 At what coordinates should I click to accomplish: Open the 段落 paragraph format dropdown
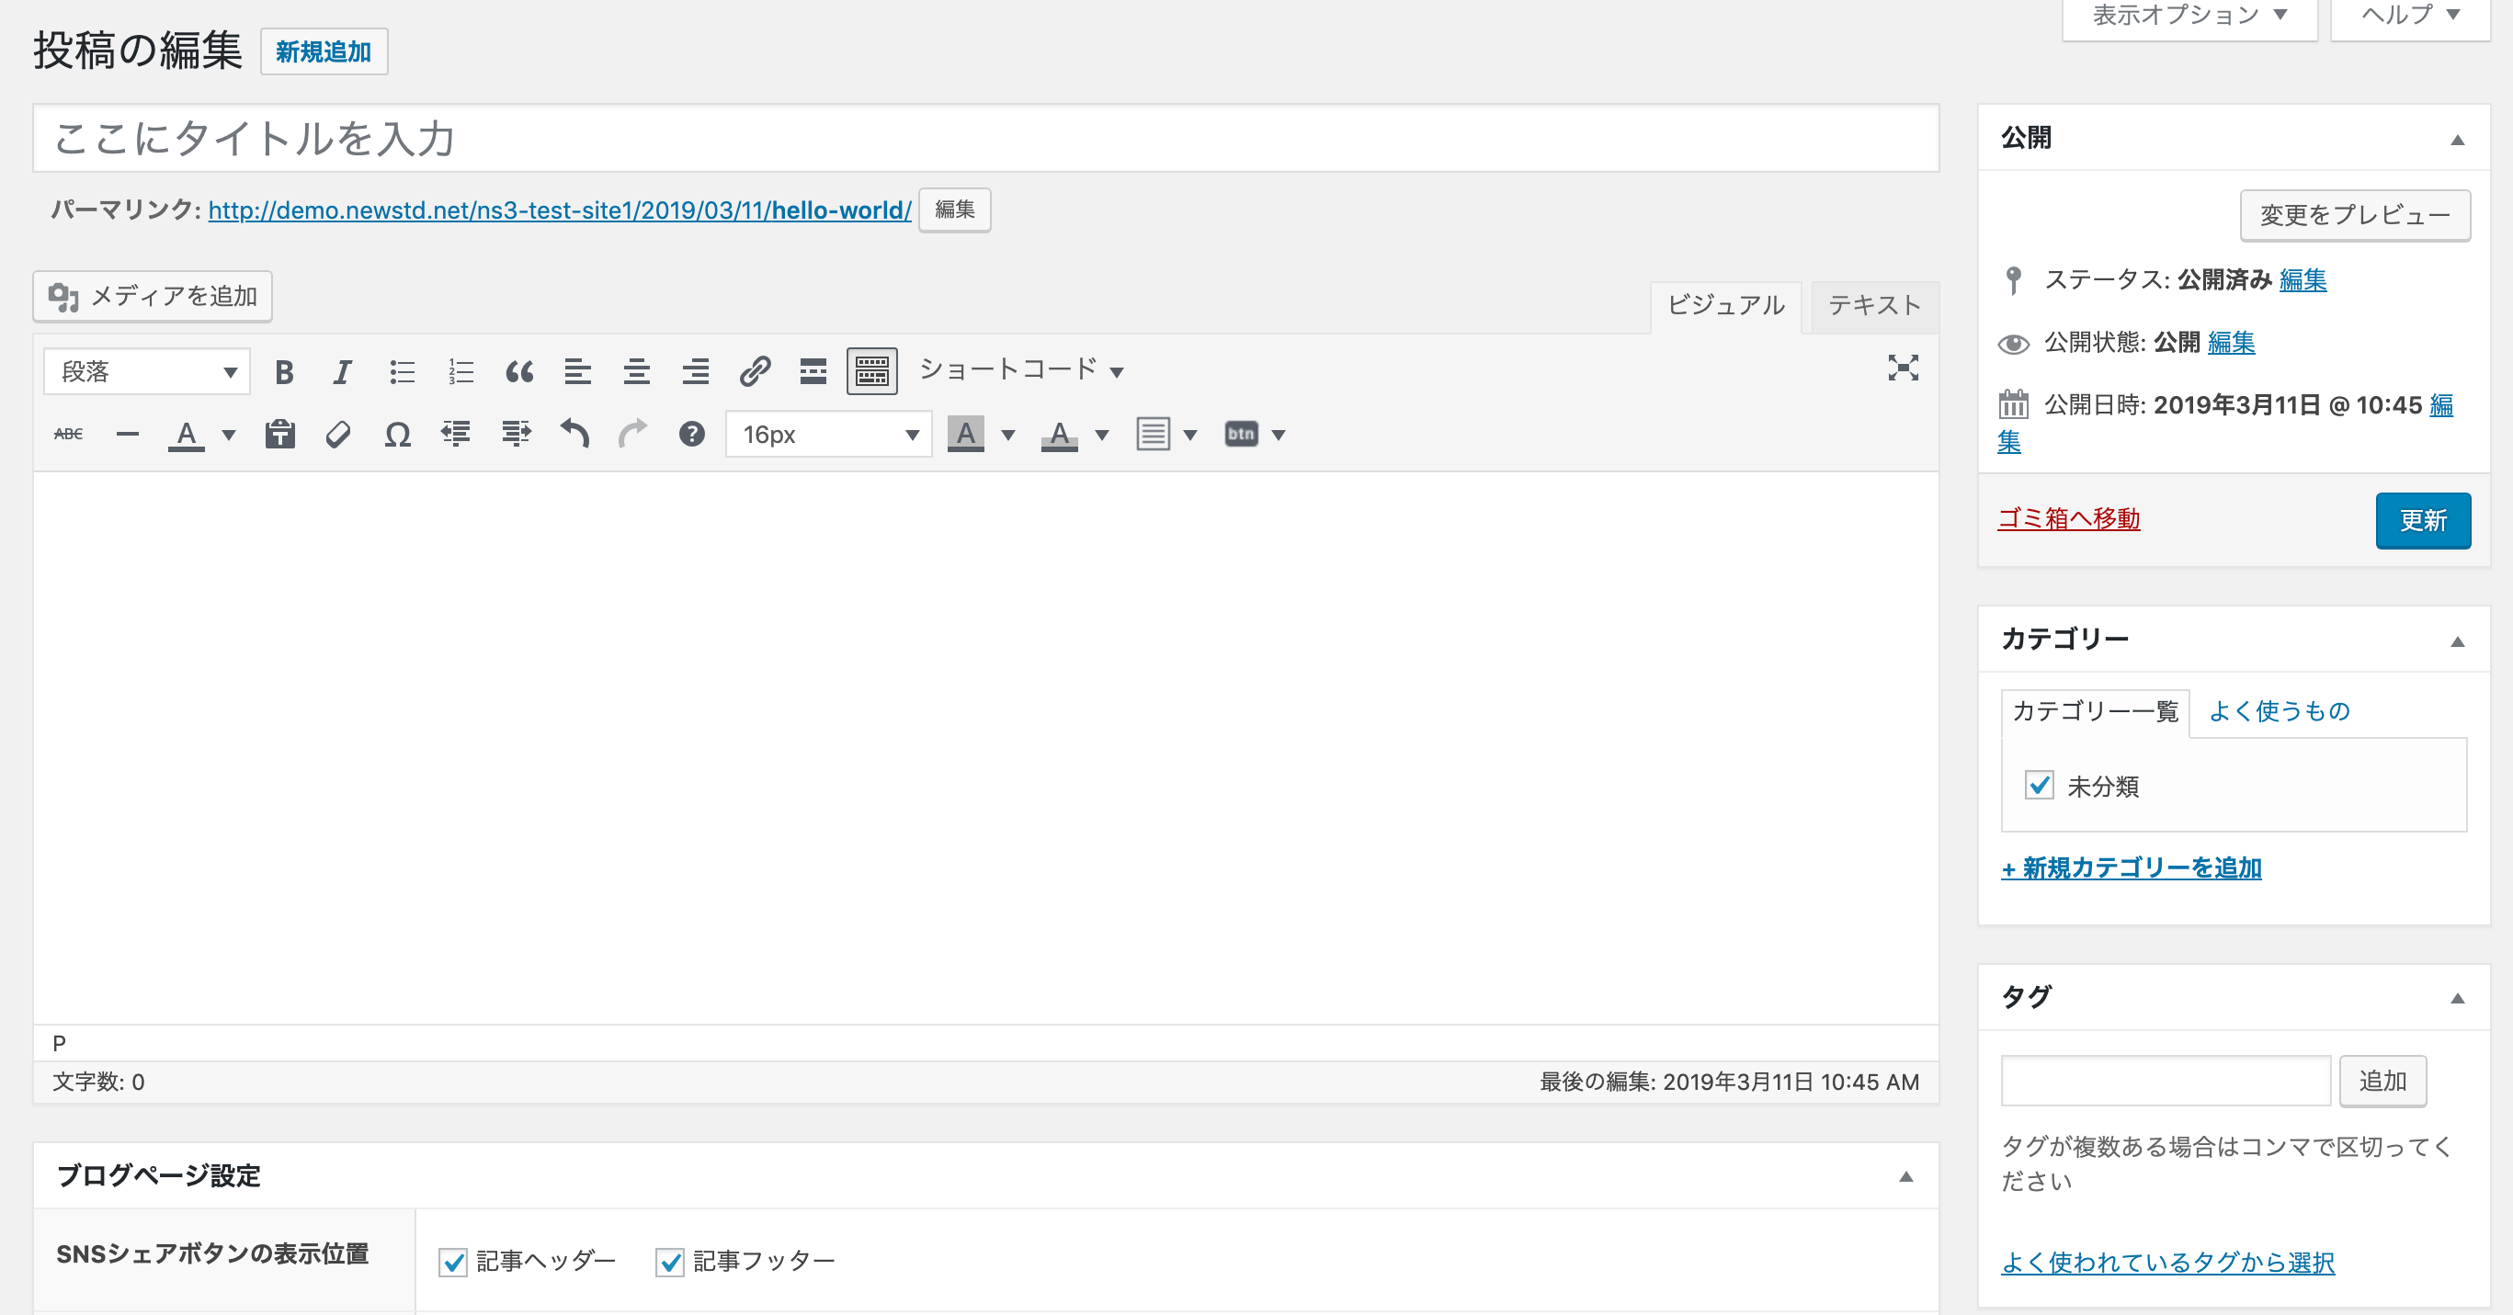[x=146, y=371]
